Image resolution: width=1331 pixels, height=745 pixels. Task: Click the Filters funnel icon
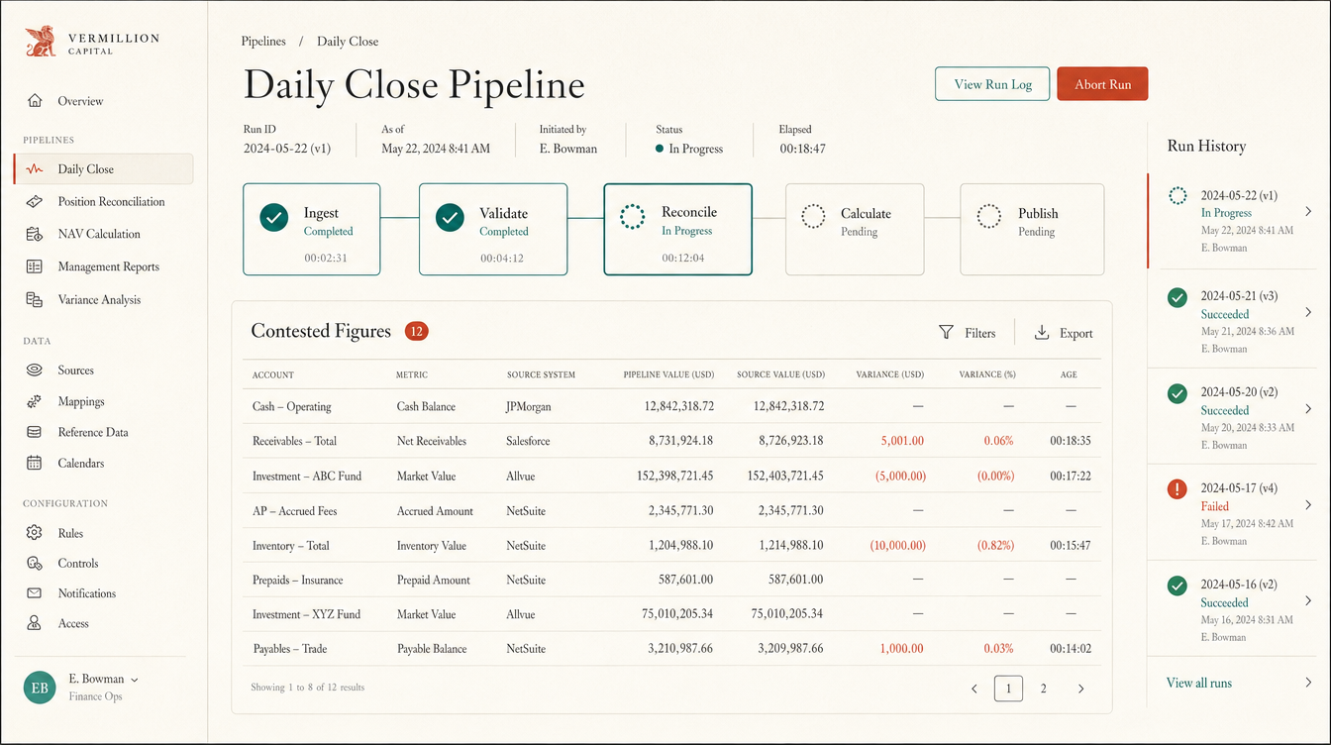point(946,333)
